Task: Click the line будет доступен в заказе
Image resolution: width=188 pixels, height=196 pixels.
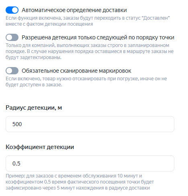Action: point(34,85)
